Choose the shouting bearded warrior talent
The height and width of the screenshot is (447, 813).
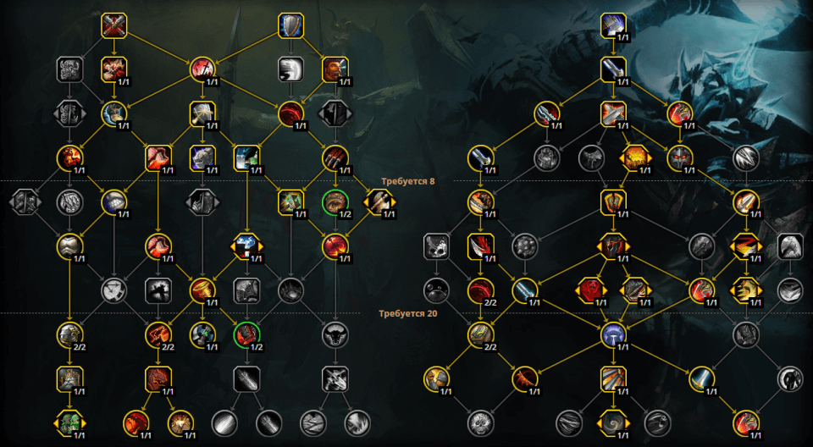(x=335, y=69)
